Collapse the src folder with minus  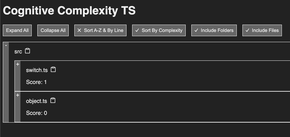point(6,45)
